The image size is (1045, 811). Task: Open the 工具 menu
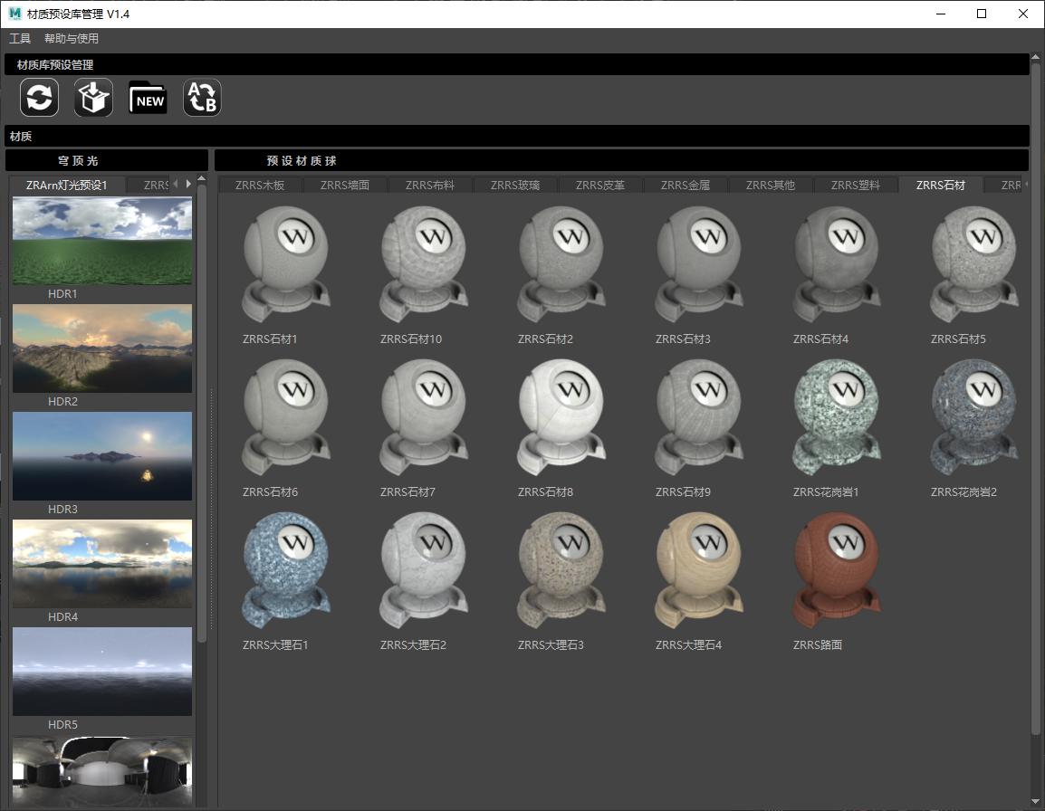(x=20, y=39)
